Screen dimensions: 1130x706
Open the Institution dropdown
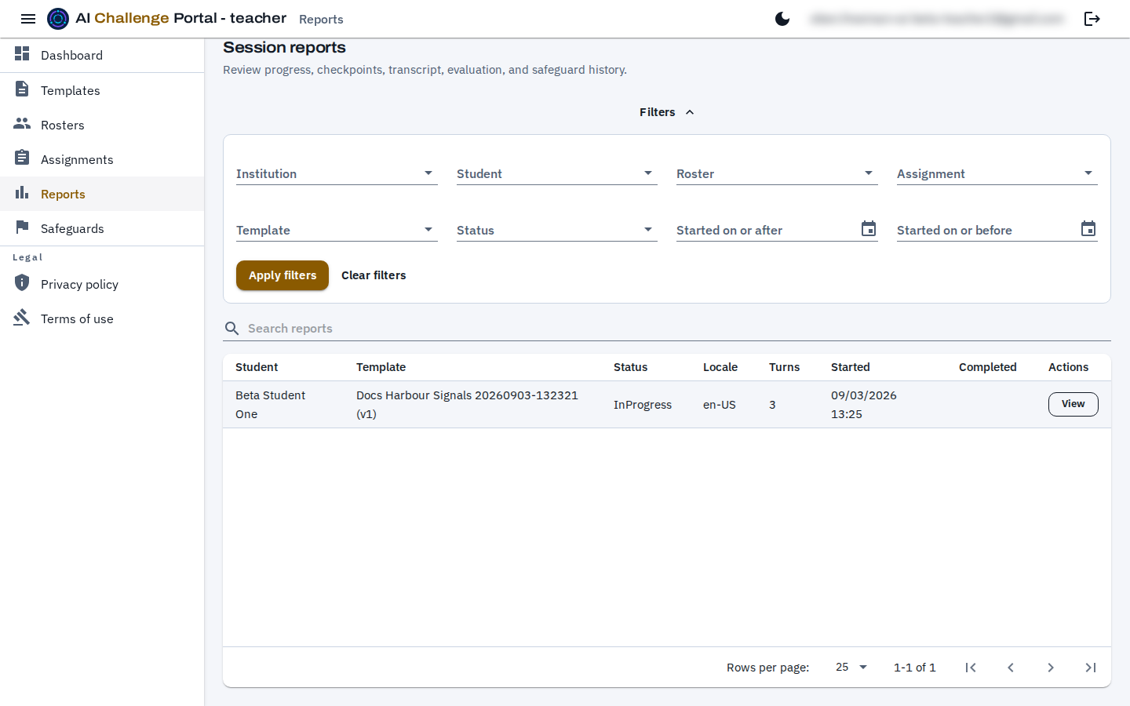click(x=337, y=173)
